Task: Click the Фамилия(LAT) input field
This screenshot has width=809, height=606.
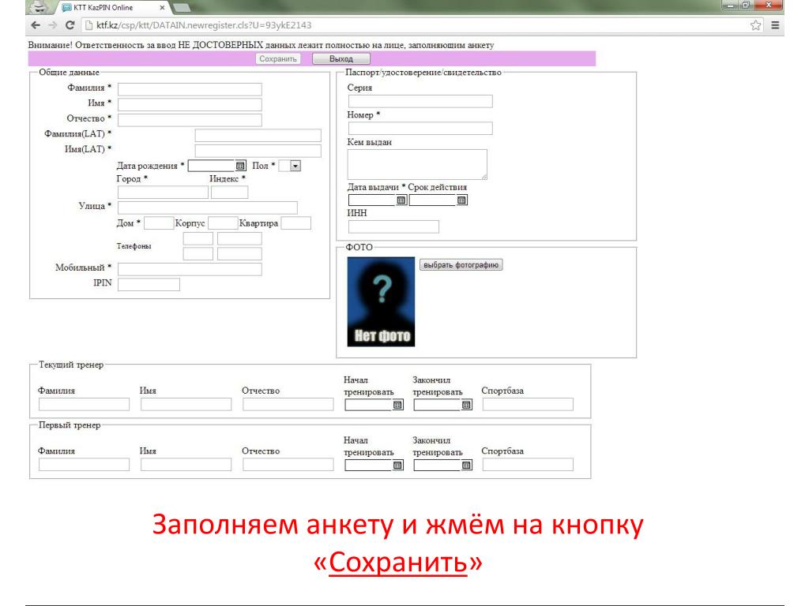Action: click(x=258, y=136)
